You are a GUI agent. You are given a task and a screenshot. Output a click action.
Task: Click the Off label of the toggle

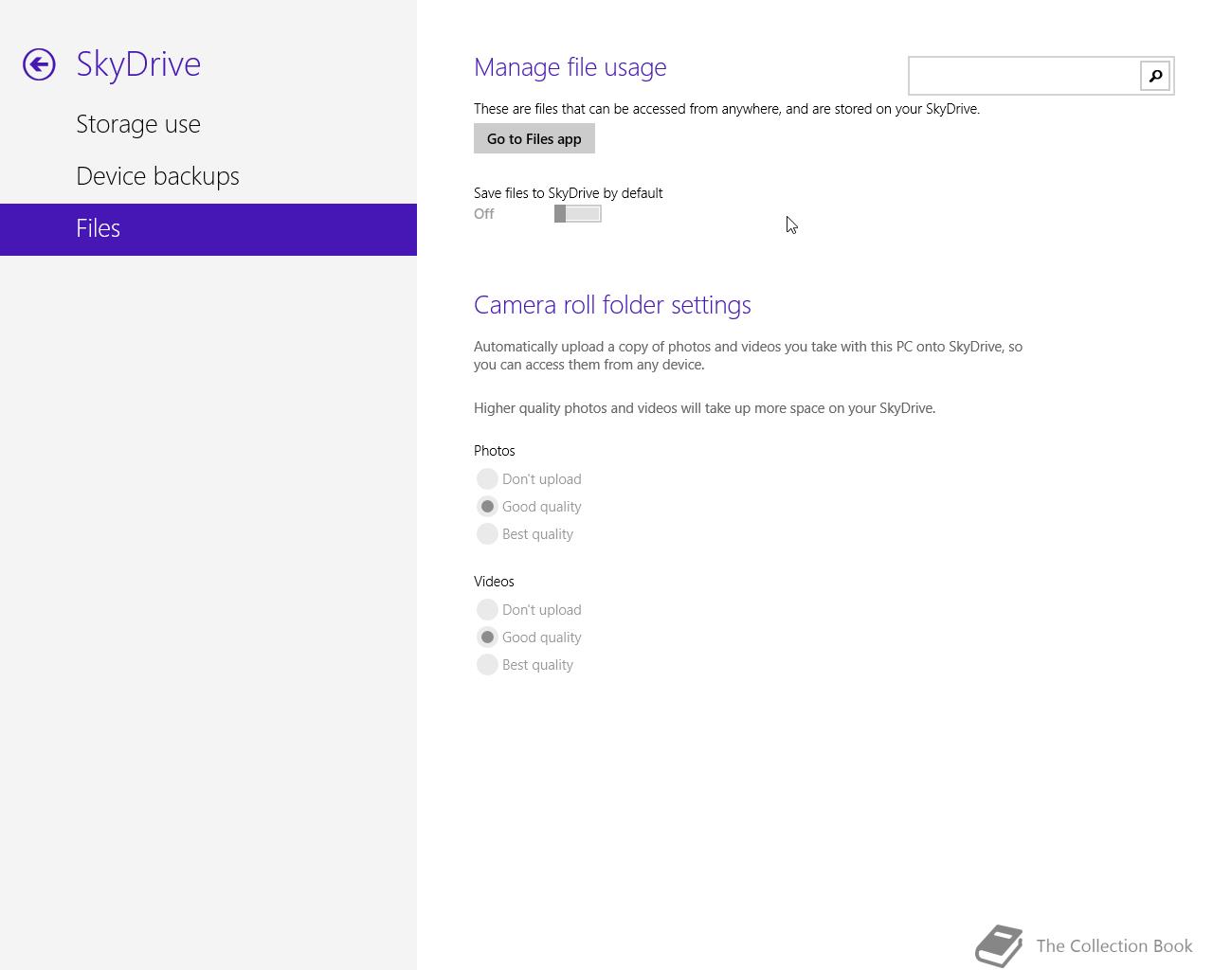click(484, 214)
